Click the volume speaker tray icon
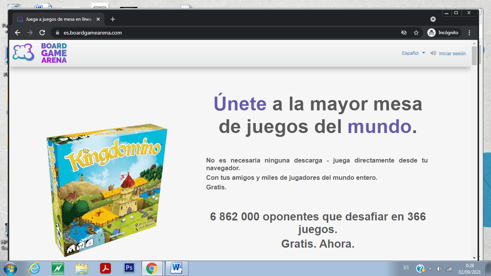The width and height of the screenshot is (491, 276). [440, 268]
